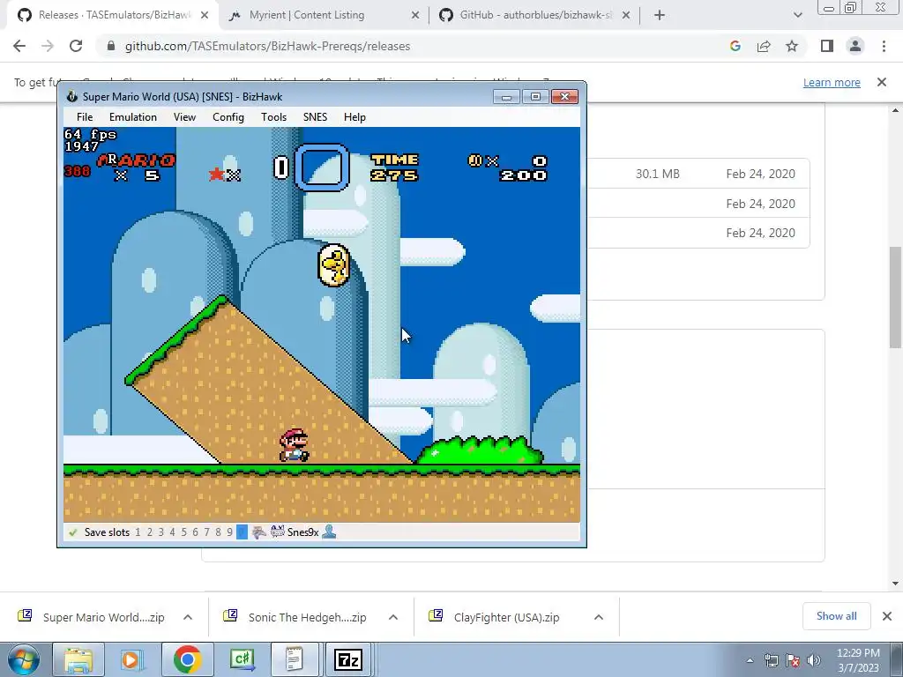Click the green checkmark status icon

pos(72,532)
